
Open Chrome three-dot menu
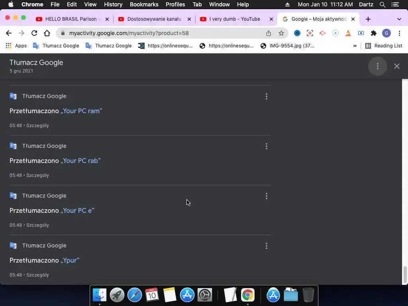click(x=399, y=33)
